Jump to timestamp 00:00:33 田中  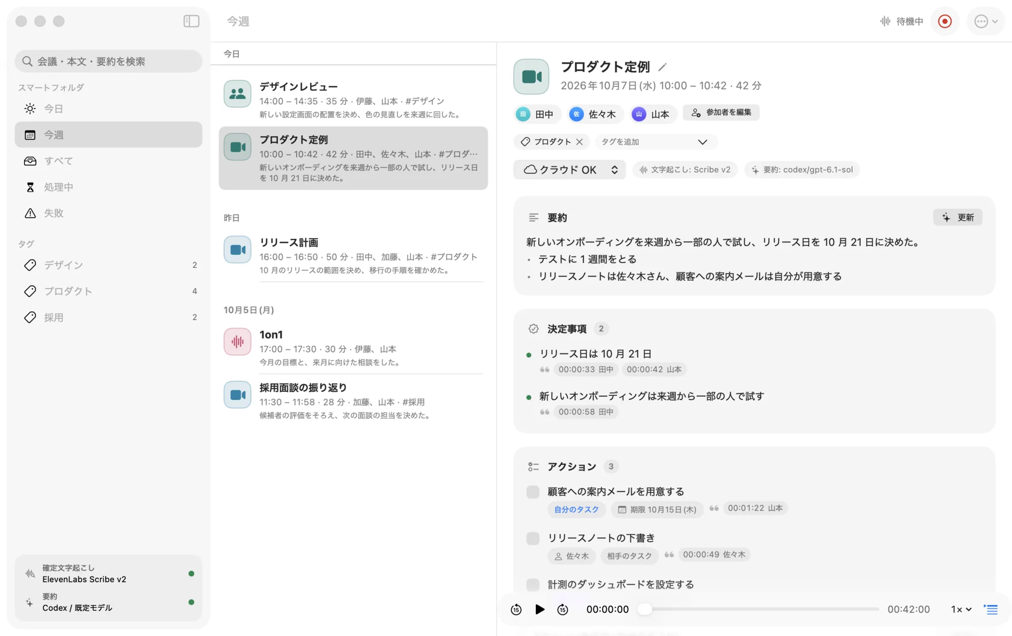point(586,370)
